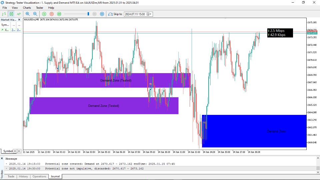Switch to the Operations tab

pos(39,176)
